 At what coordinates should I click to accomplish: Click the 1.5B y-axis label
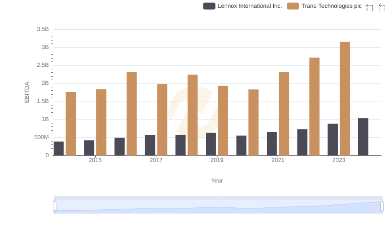(43, 102)
